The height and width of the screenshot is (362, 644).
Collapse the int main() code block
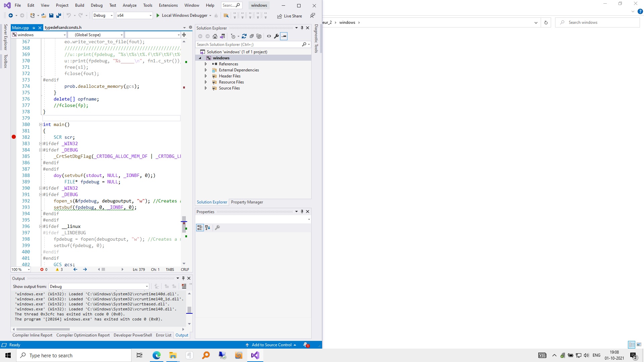[41, 124]
